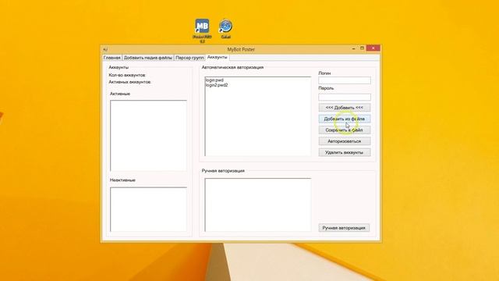This screenshot has width=499, height=281.
Task: Close the MyBot Poster window
Action: tap(373, 48)
